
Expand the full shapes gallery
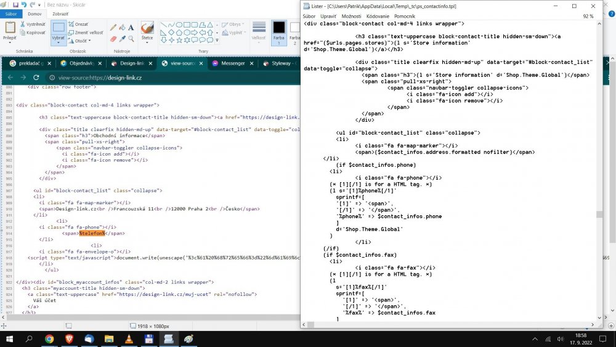(217, 40)
